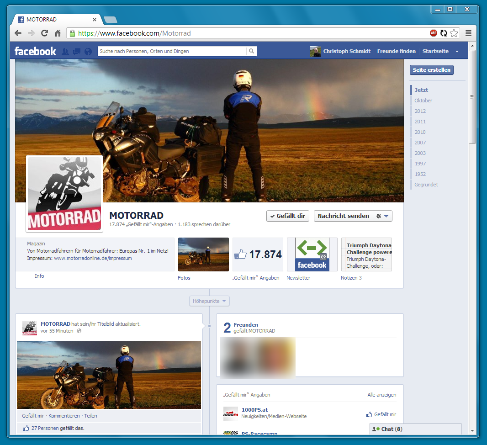487x445 pixels.
Task: Click the Facebook logo in header
Action: tap(35, 51)
